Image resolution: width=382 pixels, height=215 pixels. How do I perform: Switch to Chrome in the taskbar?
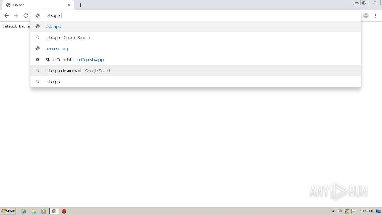54,211
